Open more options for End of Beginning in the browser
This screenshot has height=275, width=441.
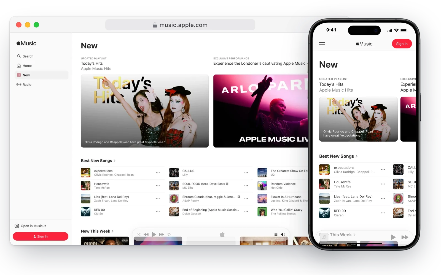point(246,211)
